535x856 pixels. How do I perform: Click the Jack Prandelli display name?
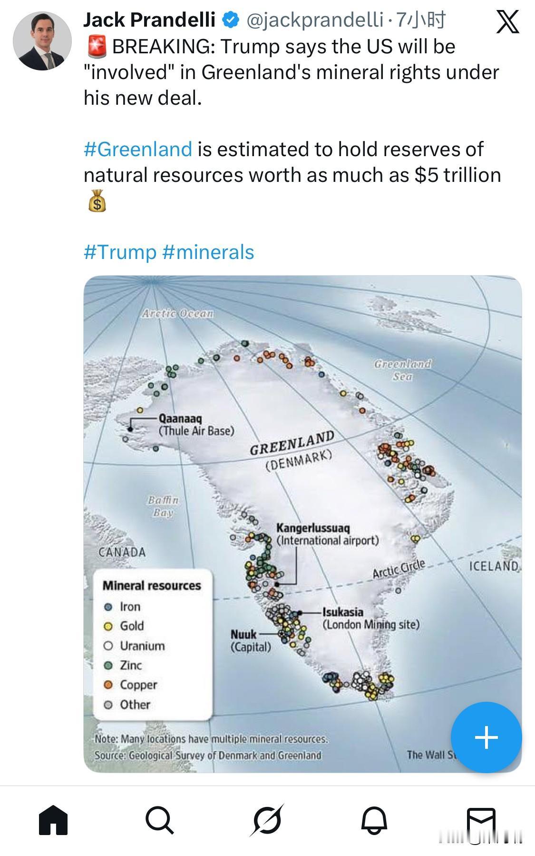coord(149,20)
